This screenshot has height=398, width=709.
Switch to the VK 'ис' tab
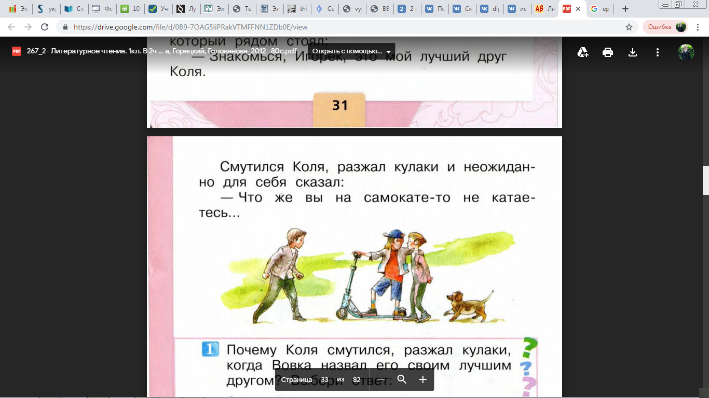(x=517, y=9)
